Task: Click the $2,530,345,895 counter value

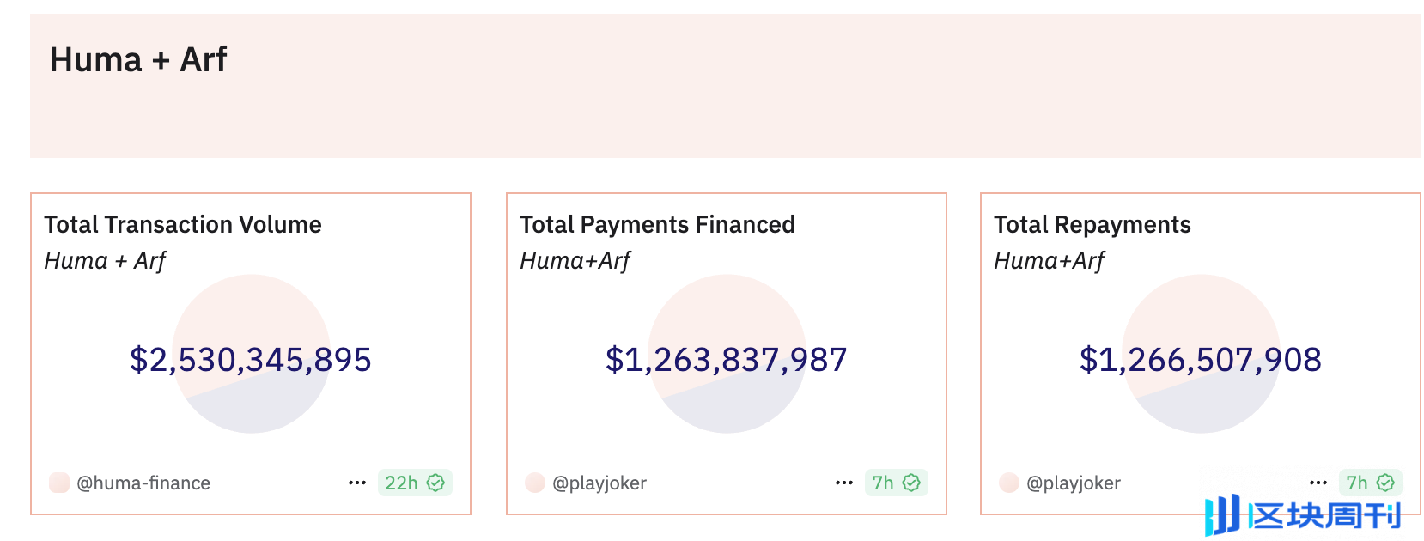Action: 251,360
